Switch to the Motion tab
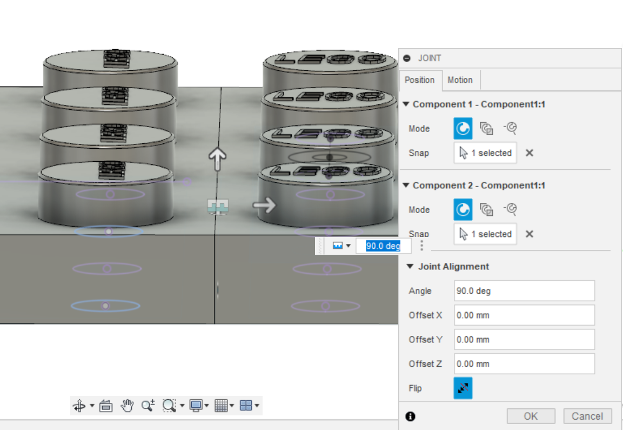 (460, 80)
